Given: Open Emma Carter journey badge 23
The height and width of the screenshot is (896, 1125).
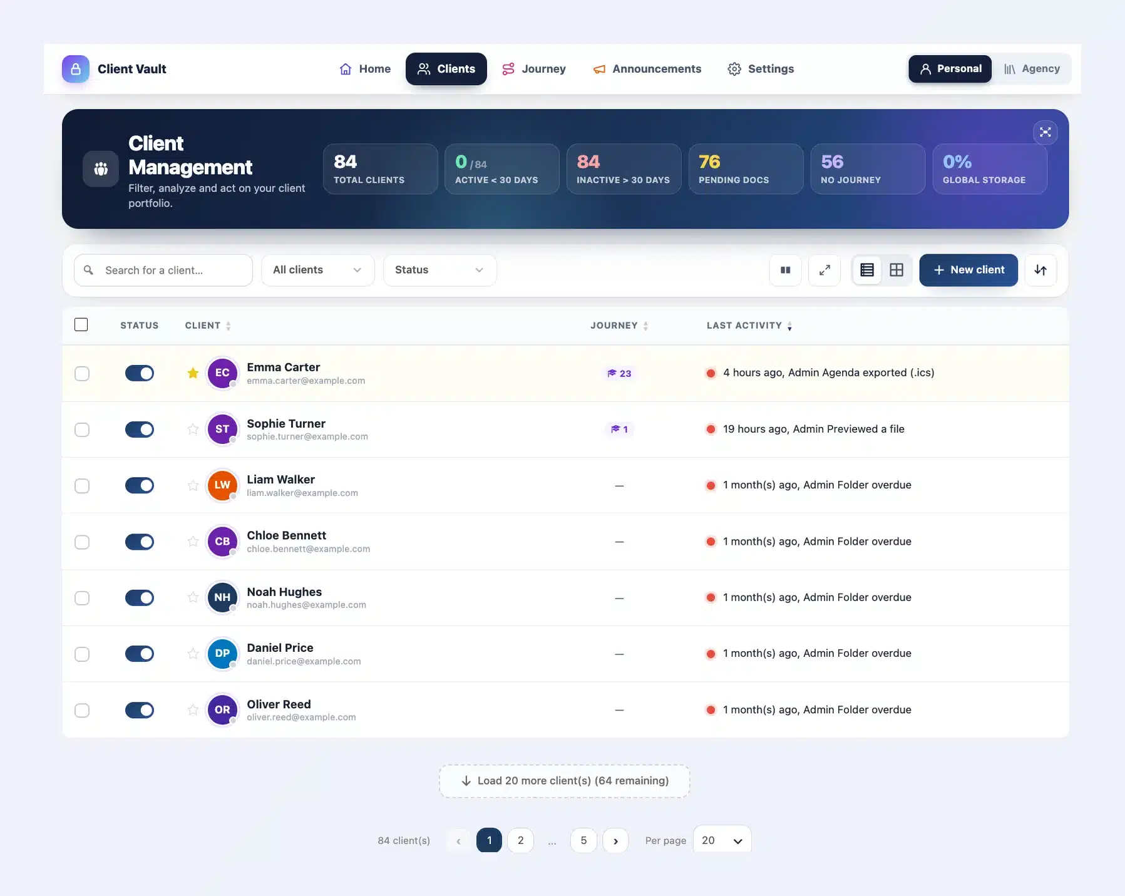Looking at the screenshot, I should 619,373.
